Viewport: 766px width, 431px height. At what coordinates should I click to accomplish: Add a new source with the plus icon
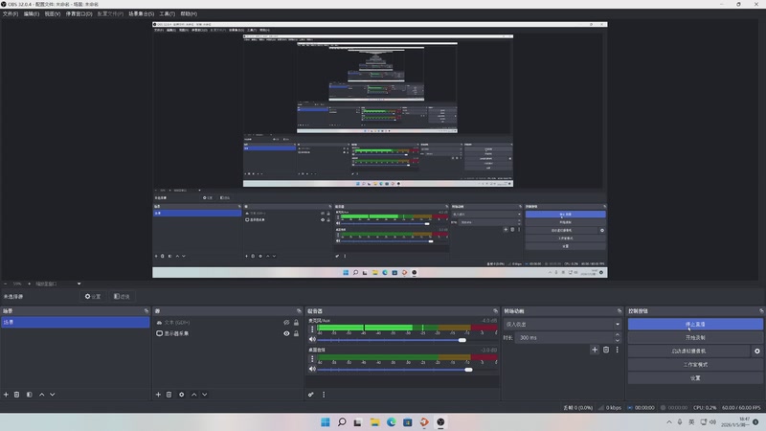[x=158, y=395]
